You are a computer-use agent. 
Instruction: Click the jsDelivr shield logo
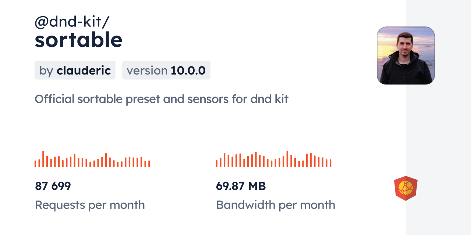(x=406, y=188)
